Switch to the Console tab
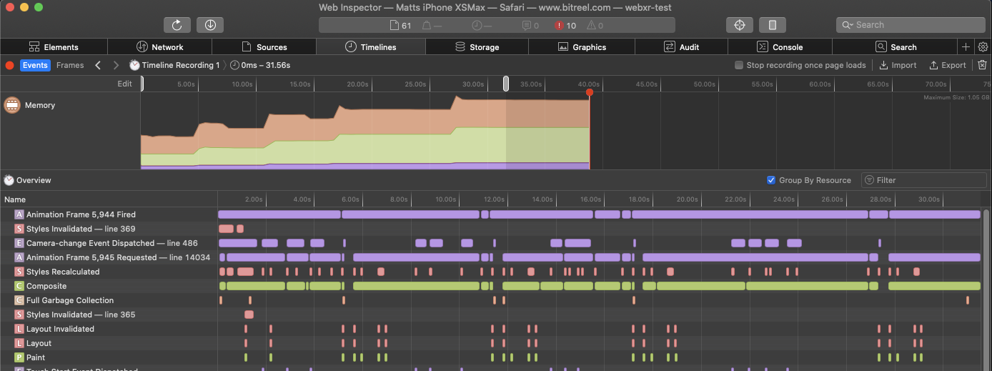992x371 pixels. click(x=780, y=47)
